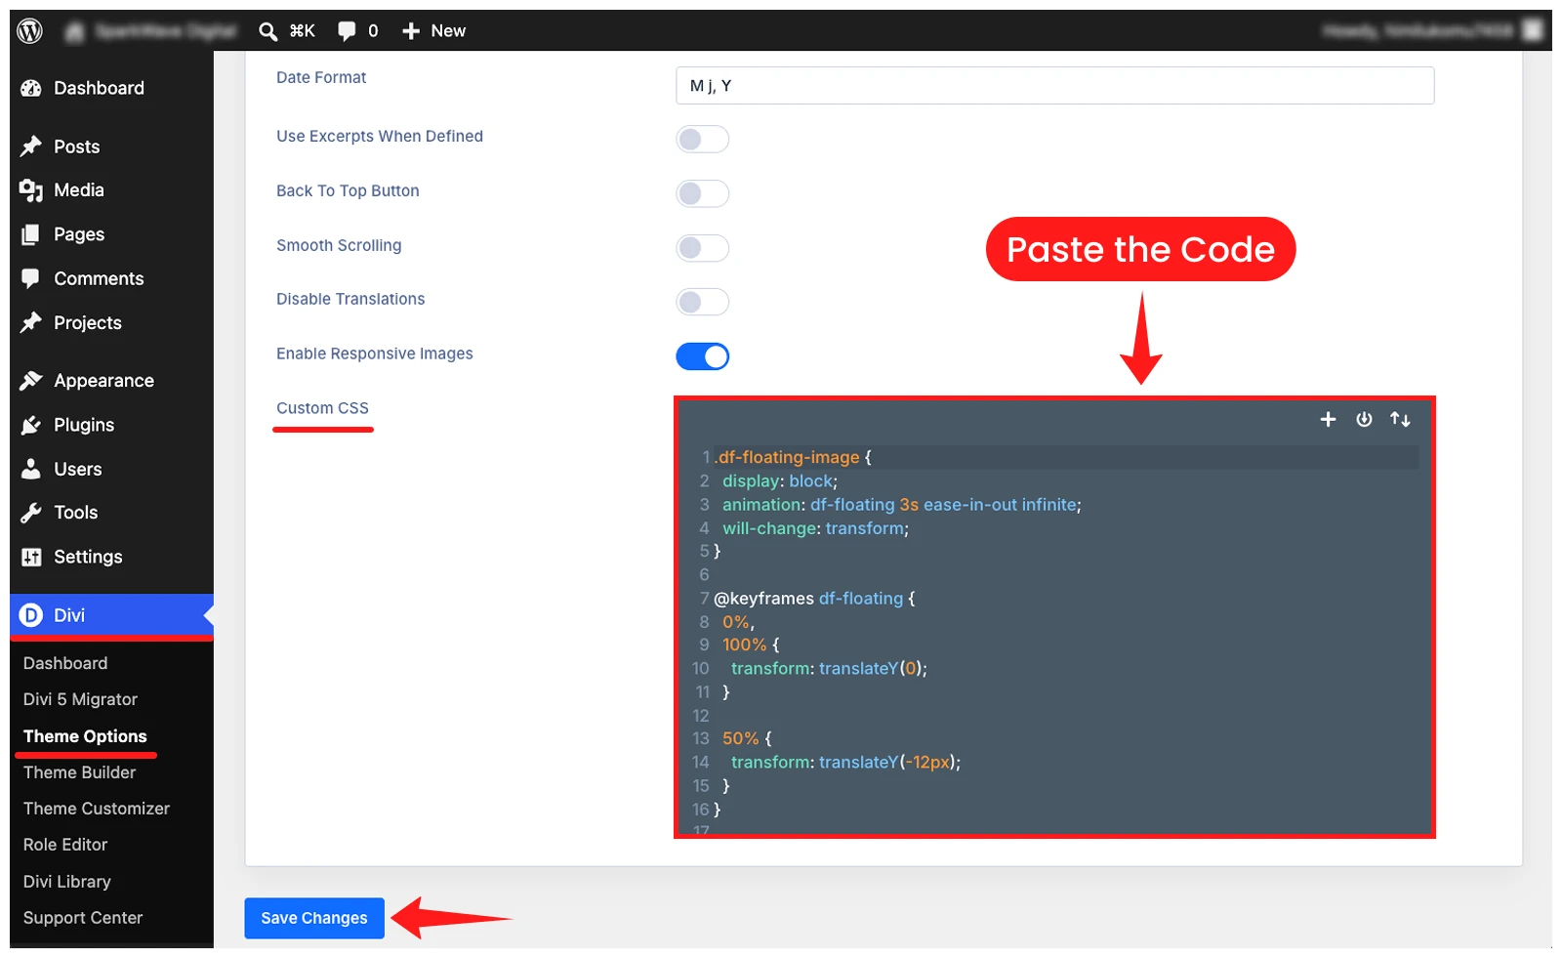Open the WordPress logo menu
Image resolution: width=1562 pixels, height=958 pixels.
tap(30, 31)
